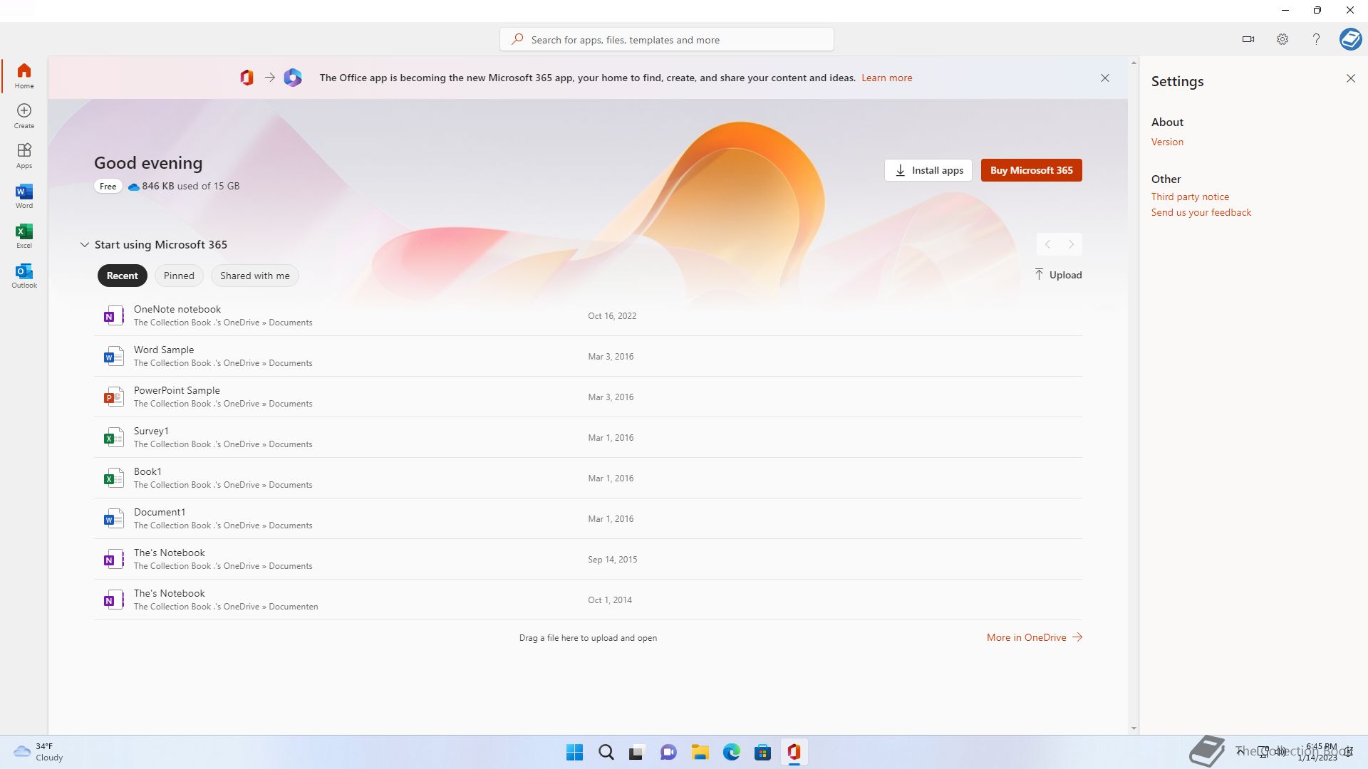Open Microsoft Edge from the taskbar
The height and width of the screenshot is (769, 1368).
point(731,752)
